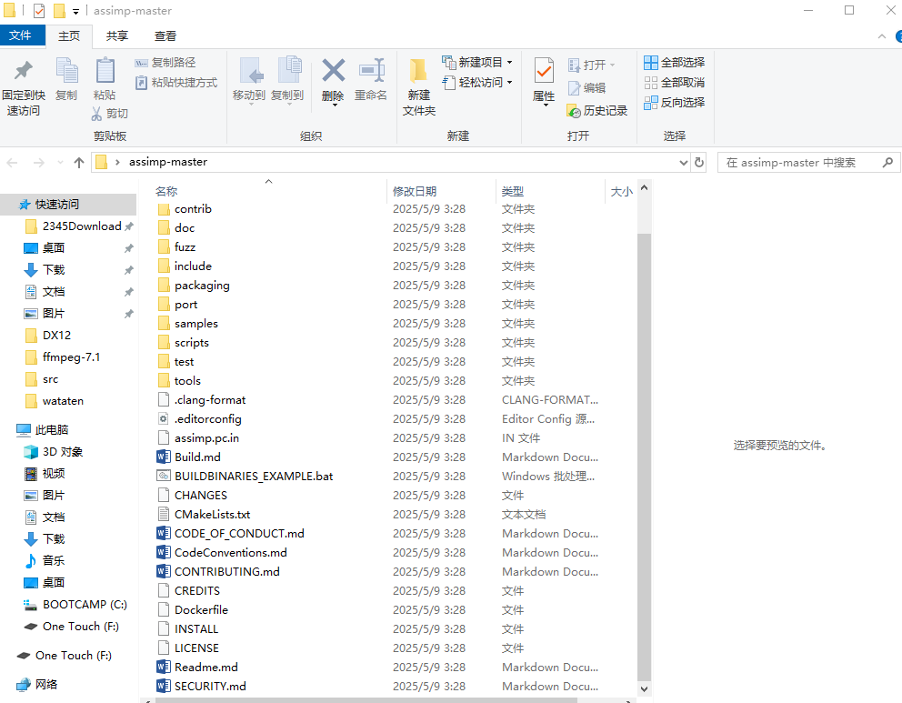The image size is (902, 703).
Task: Sort by the Date Modified (修改日期) header
Action: click(415, 191)
